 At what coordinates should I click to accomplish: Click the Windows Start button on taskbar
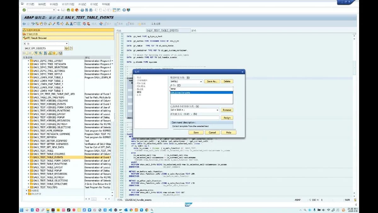point(21,210)
